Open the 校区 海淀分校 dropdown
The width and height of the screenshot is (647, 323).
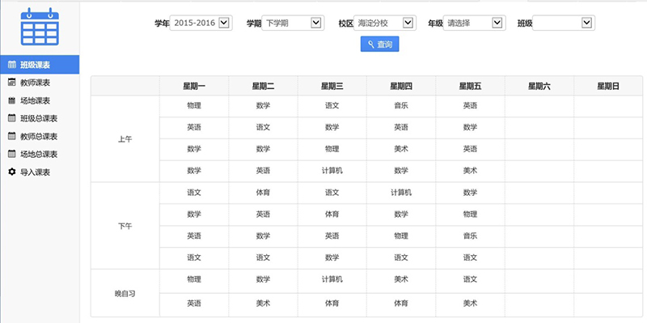pyautogui.click(x=385, y=23)
